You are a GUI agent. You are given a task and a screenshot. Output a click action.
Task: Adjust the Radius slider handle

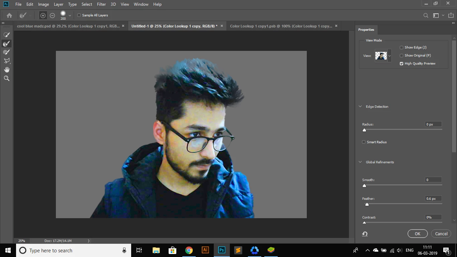pyautogui.click(x=364, y=130)
